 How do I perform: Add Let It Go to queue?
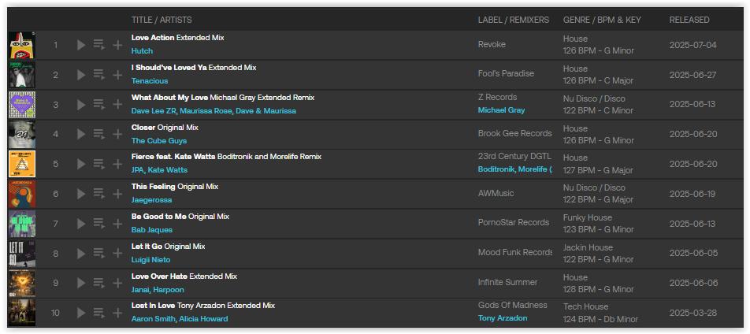99,253
